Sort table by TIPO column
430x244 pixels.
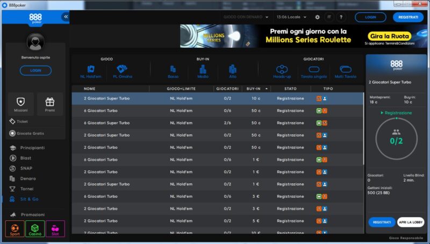328,89
